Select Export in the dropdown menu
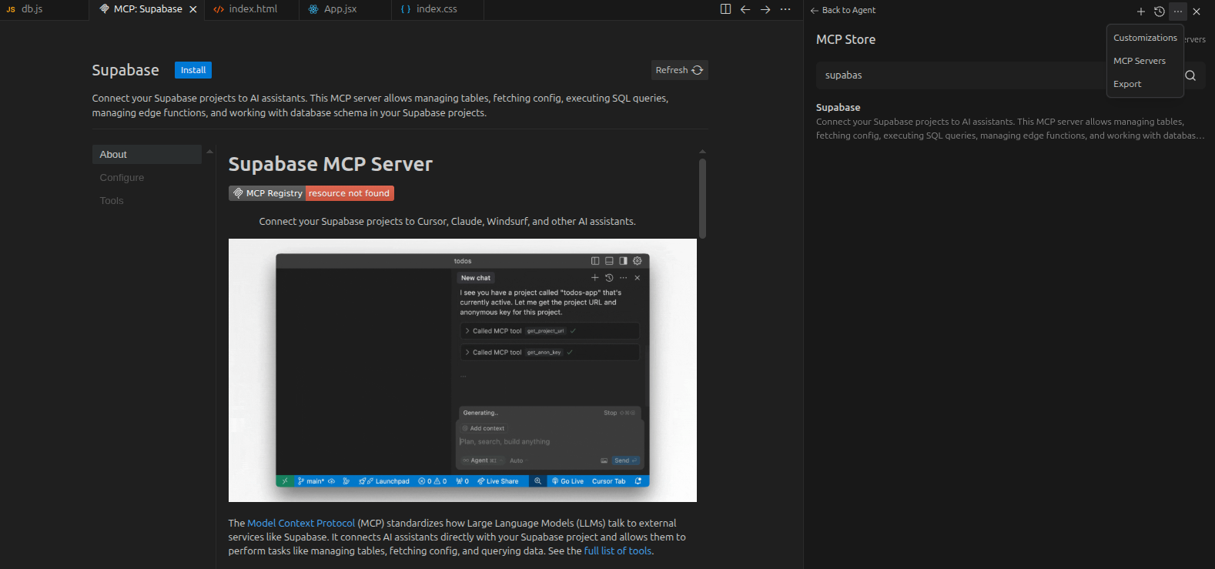 [x=1127, y=84]
